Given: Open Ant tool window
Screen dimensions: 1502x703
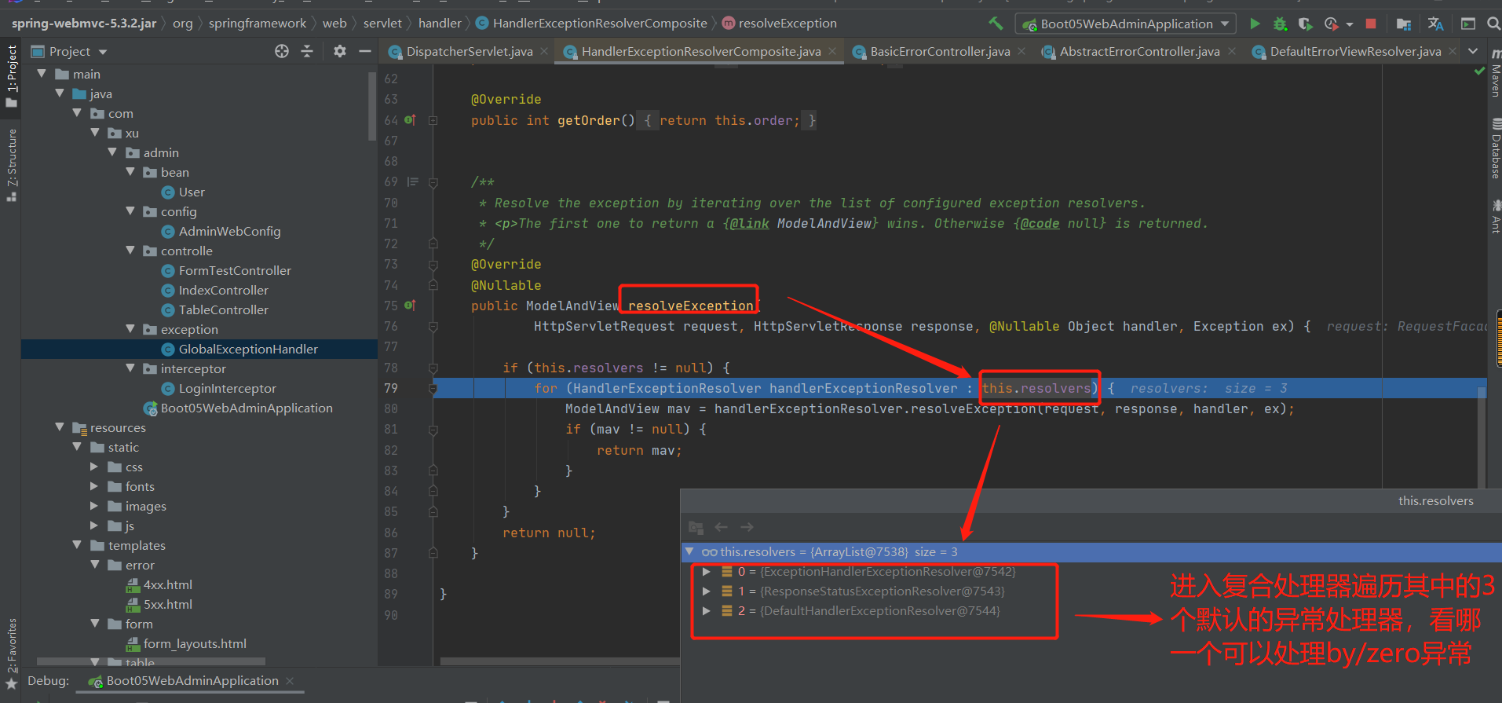Looking at the screenshot, I should [1495, 217].
